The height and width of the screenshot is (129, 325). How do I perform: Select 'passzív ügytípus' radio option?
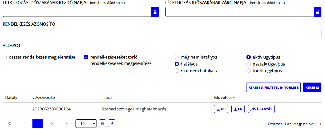(x=248, y=64)
